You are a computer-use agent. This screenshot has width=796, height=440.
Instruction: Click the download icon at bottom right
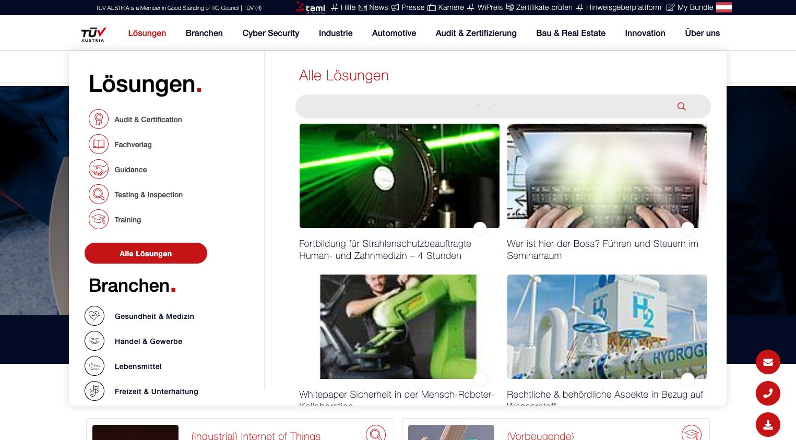(x=768, y=424)
